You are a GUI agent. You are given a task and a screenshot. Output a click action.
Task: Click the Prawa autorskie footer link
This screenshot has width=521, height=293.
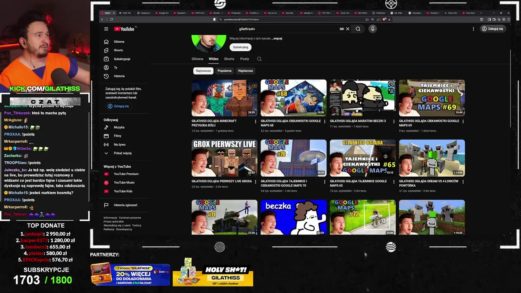(x=114, y=221)
